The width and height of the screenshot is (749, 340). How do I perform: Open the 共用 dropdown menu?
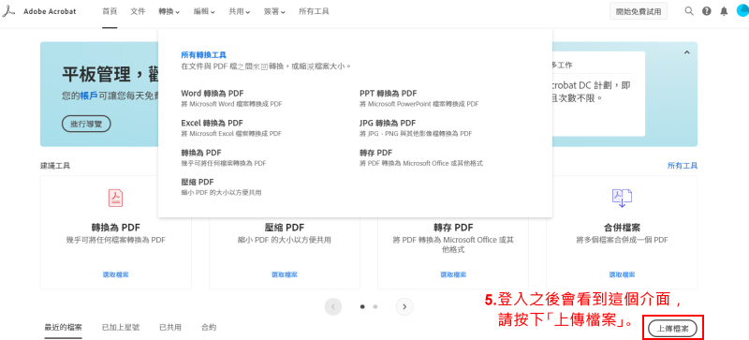click(240, 11)
